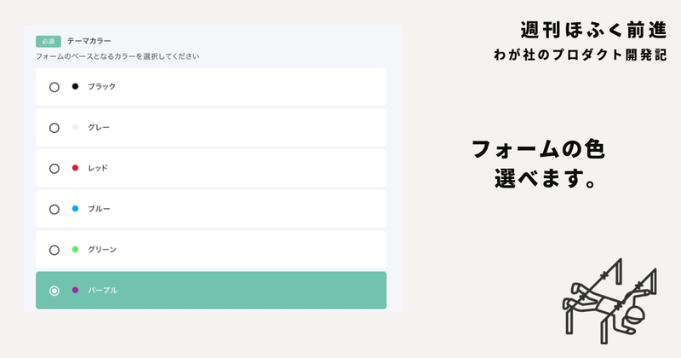Click the purple color dot

click(75, 290)
